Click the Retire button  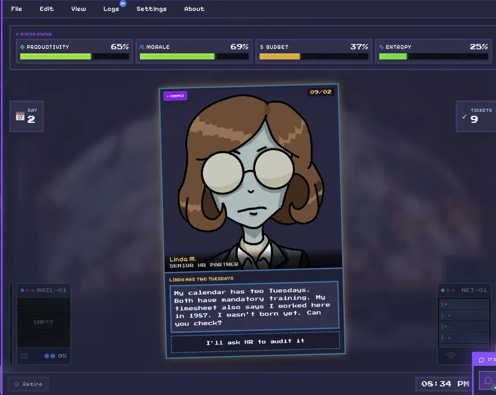click(28, 384)
